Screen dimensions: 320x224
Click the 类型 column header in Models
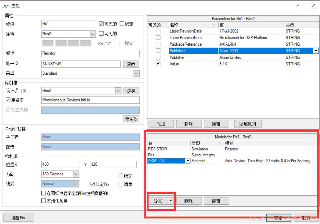pos(207,143)
